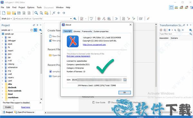Screen dimensions: 193x118
Task: Open the New scenario plus dropdown arrow
Action: 172,30
